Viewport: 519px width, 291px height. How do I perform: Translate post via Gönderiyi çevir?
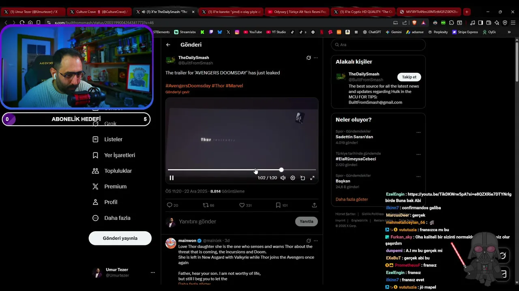pyautogui.click(x=178, y=92)
